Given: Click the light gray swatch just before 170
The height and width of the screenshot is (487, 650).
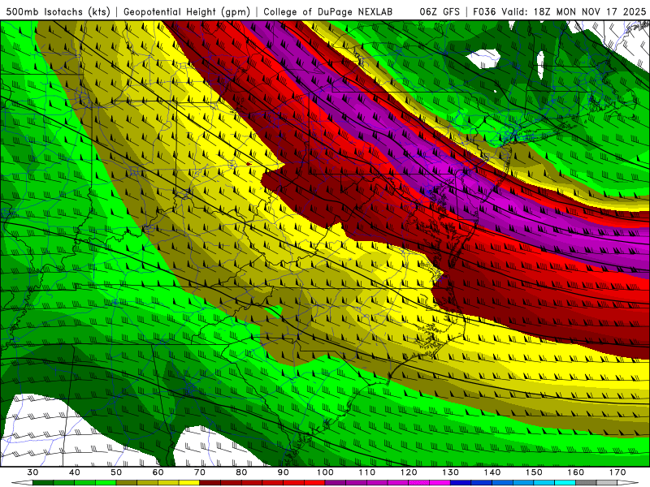Looking at the screenshot, I should pos(607,483).
